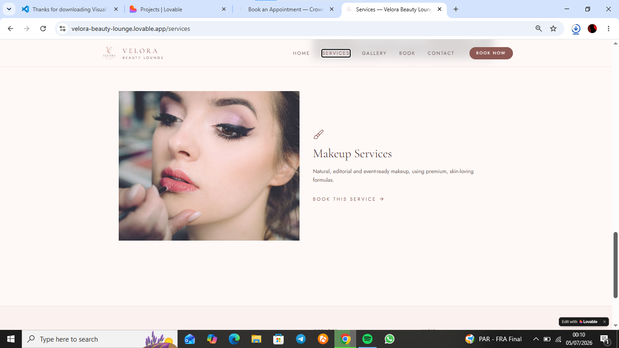
Task: Switch to the Book an Appointment tab
Action: (x=286, y=9)
